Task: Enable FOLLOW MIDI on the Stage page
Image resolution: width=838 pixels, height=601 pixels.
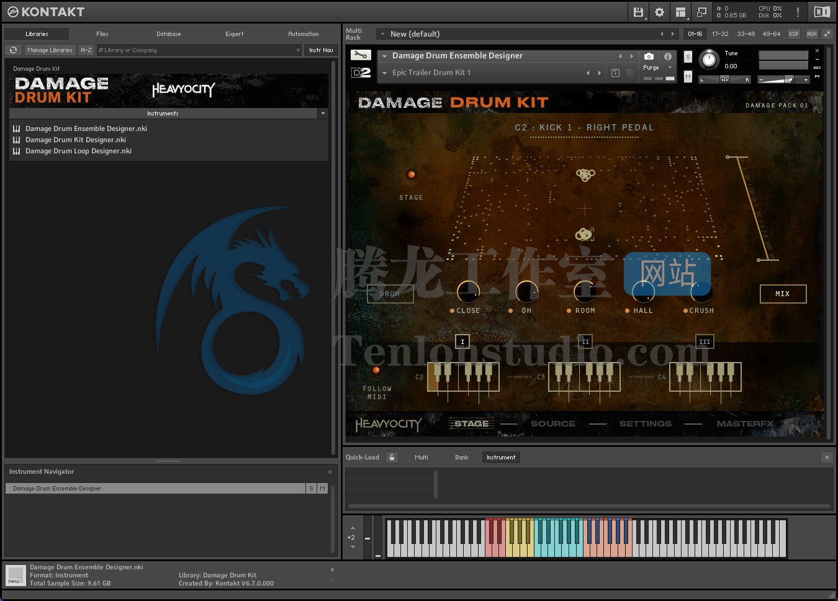Action: (x=376, y=370)
